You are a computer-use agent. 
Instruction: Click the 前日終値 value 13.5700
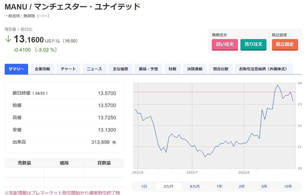coord(107,93)
